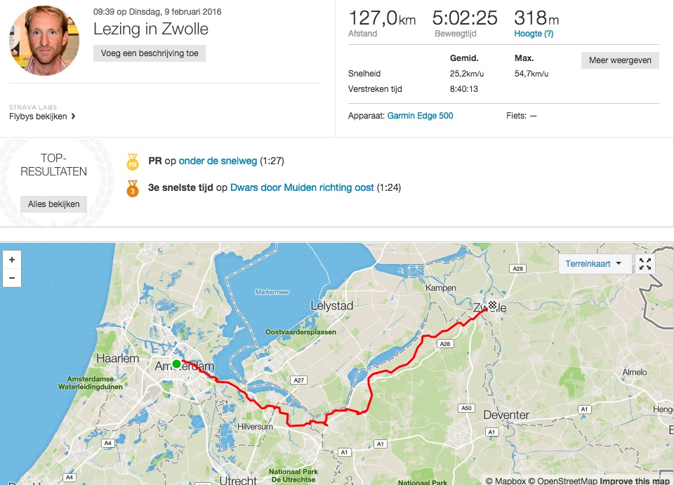Open the athlete's profile photo
The image size is (674, 485).
click(44, 40)
